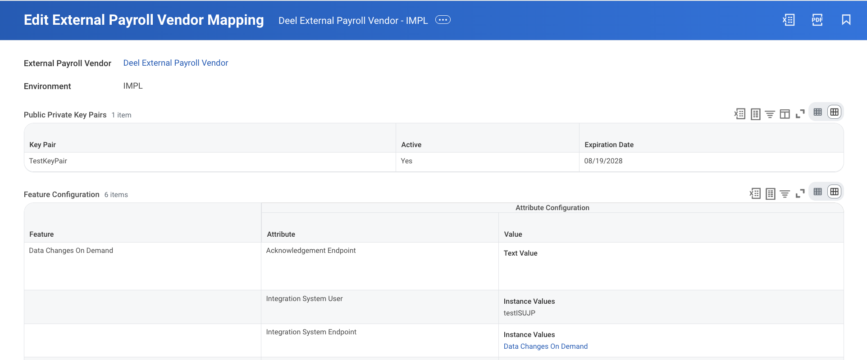Screen dimensions: 867x360
Task: Click the IMPL environment value
Action: tap(133, 86)
